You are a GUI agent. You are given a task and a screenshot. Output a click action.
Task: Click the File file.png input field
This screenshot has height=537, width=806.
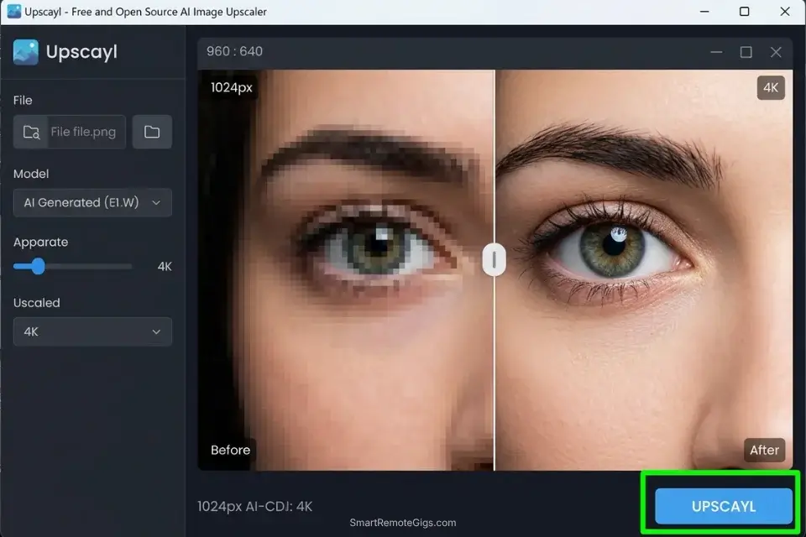(70, 132)
